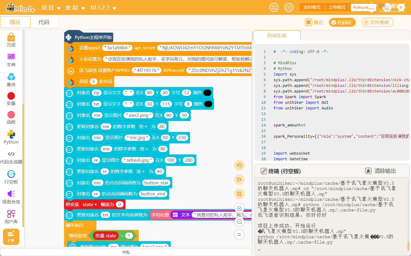Select the 自动生成 code tab
The height and width of the screenshot is (256, 411).
(276, 35)
